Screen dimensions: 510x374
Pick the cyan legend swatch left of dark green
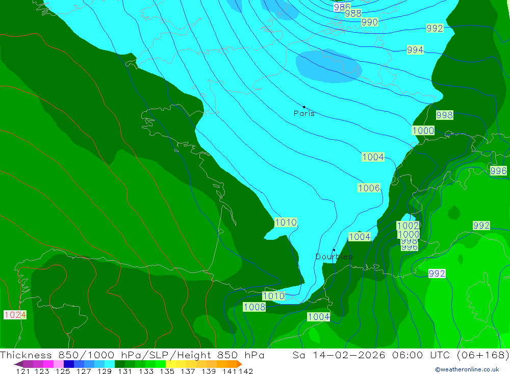pyautogui.click(x=110, y=364)
